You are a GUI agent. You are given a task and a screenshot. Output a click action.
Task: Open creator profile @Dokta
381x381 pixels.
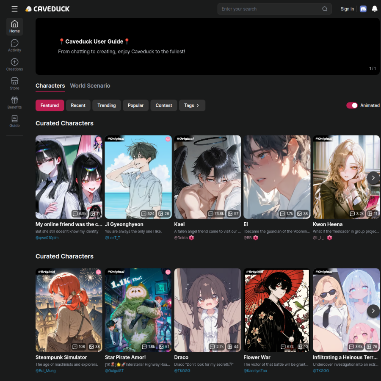pyautogui.click(x=181, y=238)
